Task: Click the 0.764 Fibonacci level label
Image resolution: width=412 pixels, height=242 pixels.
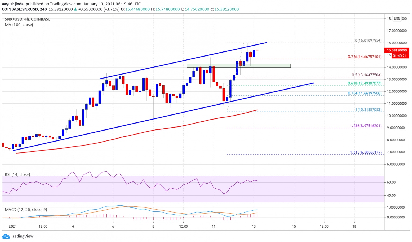Action: (x=364, y=93)
